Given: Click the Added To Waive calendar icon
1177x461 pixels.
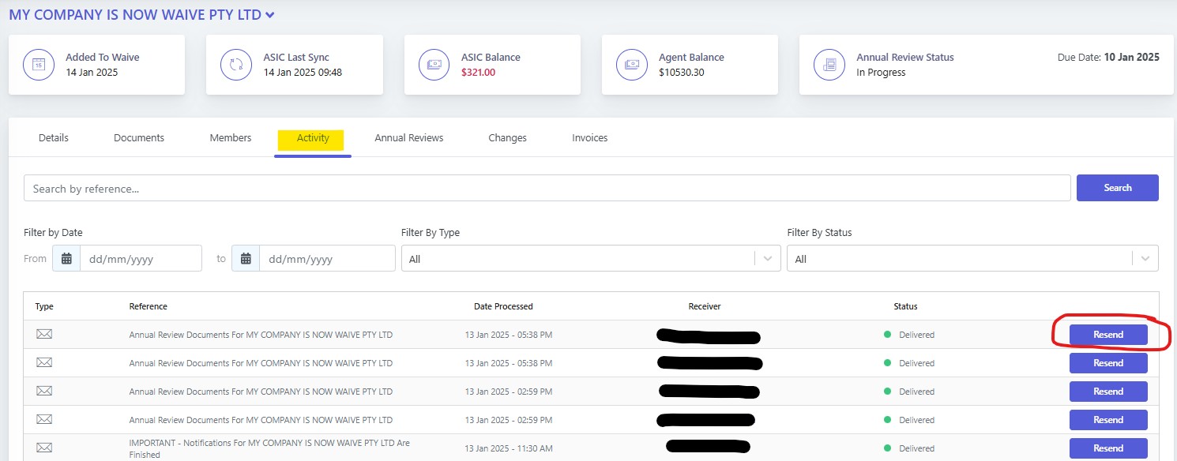Looking at the screenshot, I should click(38, 65).
